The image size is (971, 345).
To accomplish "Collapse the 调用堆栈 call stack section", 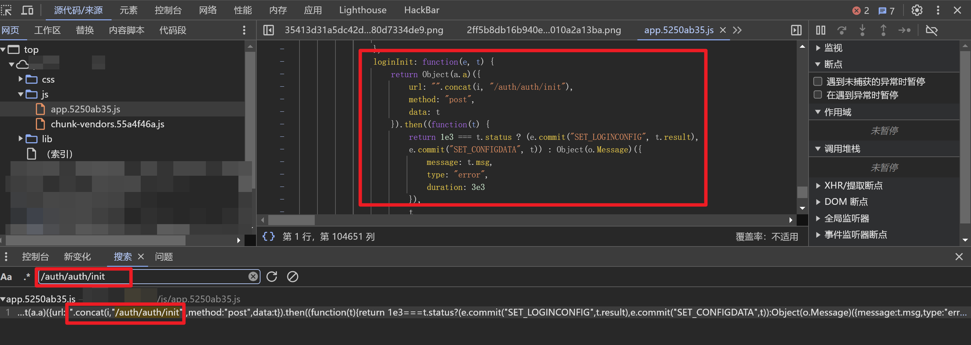I will coord(818,149).
